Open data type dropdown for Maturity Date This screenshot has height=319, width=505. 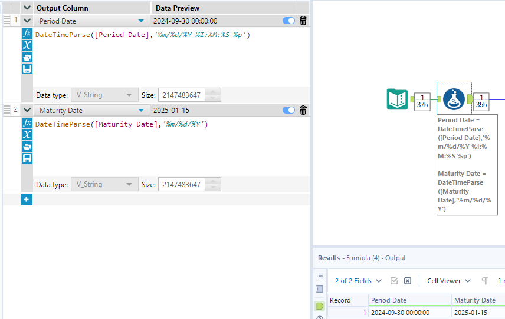[104, 184]
